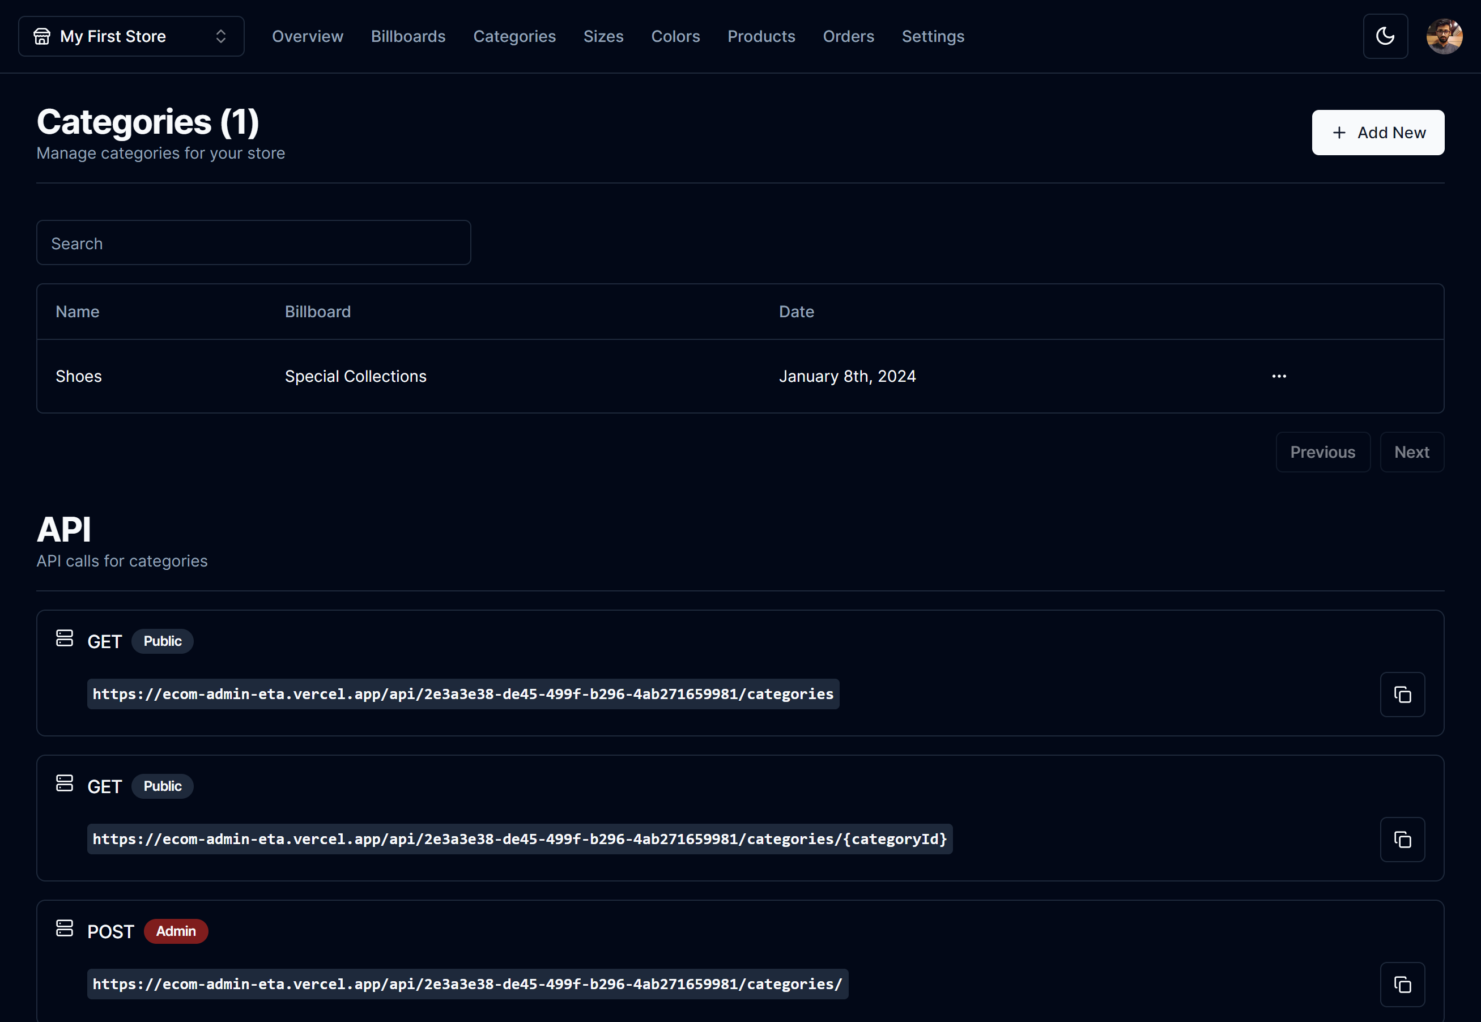The width and height of the screenshot is (1481, 1022).
Task: Select the POST categories URL text
Action: pos(467,984)
